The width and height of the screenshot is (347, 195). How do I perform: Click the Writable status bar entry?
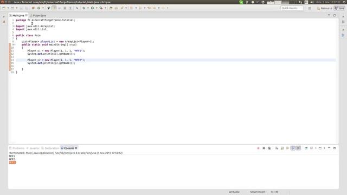pos(234,192)
